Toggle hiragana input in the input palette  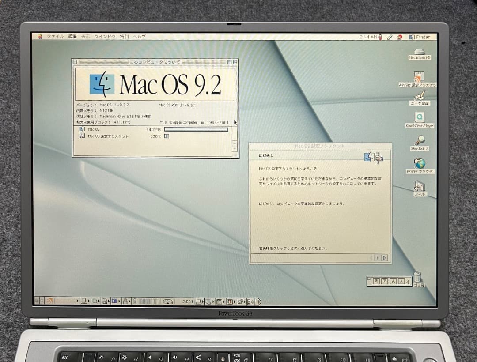pos(375,280)
